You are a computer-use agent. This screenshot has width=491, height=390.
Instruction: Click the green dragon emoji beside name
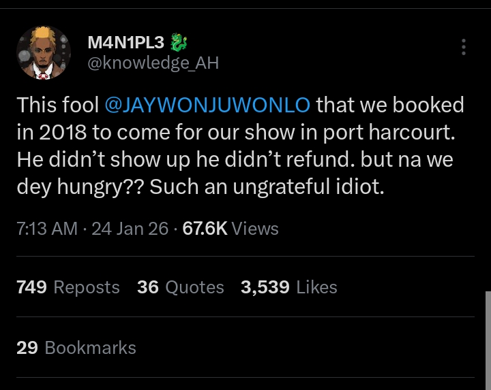pyautogui.click(x=178, y=43)
